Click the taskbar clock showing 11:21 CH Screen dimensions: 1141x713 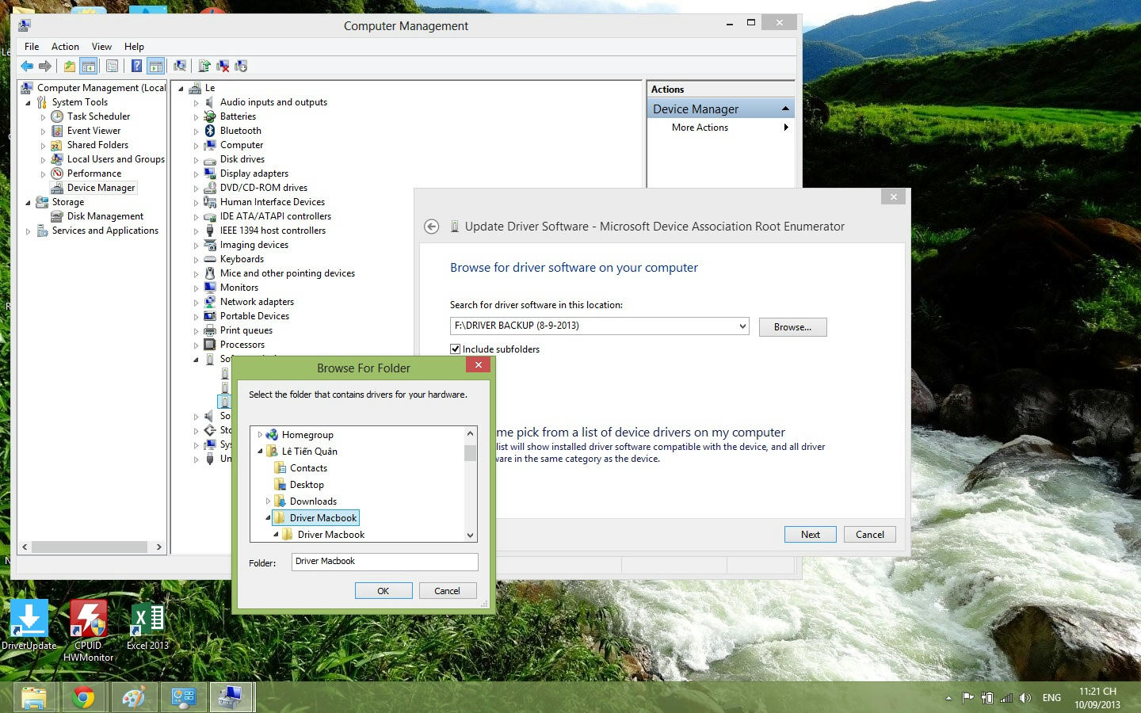1097,698
